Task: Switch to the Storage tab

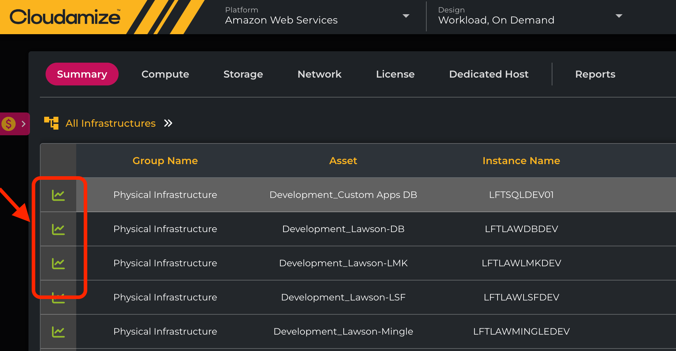Action: pos(243,74)
